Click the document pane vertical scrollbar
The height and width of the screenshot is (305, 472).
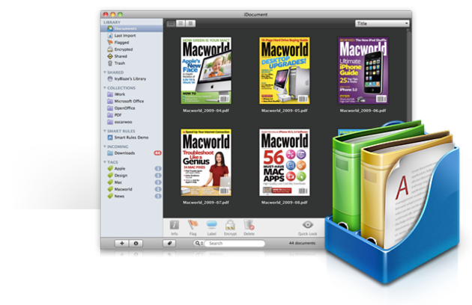(x=408, y=75)
